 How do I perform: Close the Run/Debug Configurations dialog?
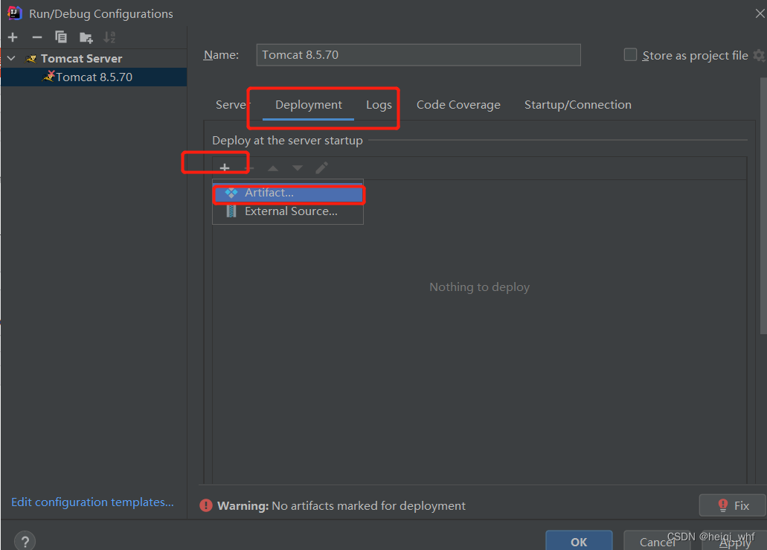(x=759, y=13)
